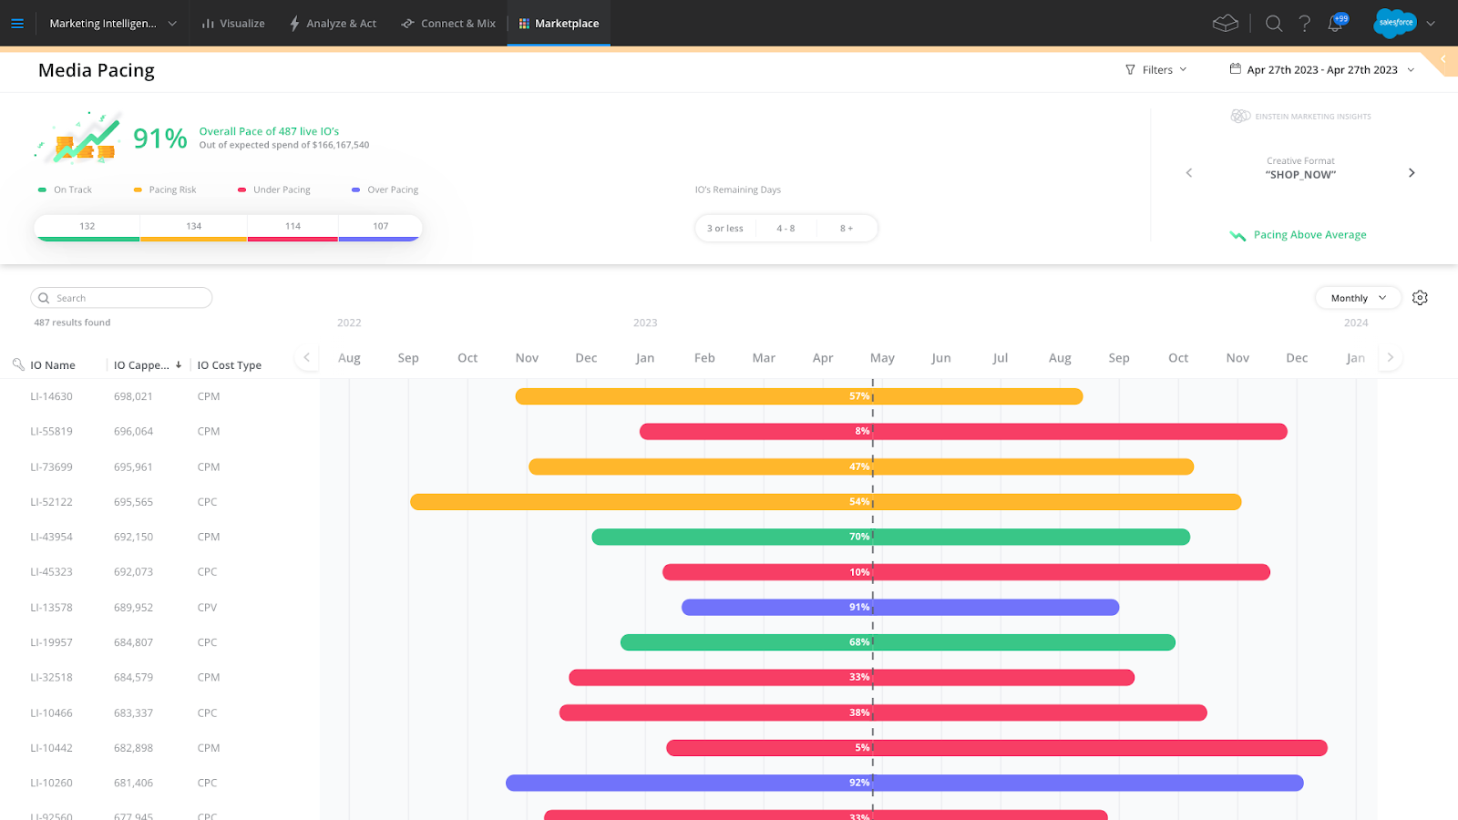Screen dimensions: 1458x820
Task: Select the '3 or less' remaining days filter
Action: [724, 228]
